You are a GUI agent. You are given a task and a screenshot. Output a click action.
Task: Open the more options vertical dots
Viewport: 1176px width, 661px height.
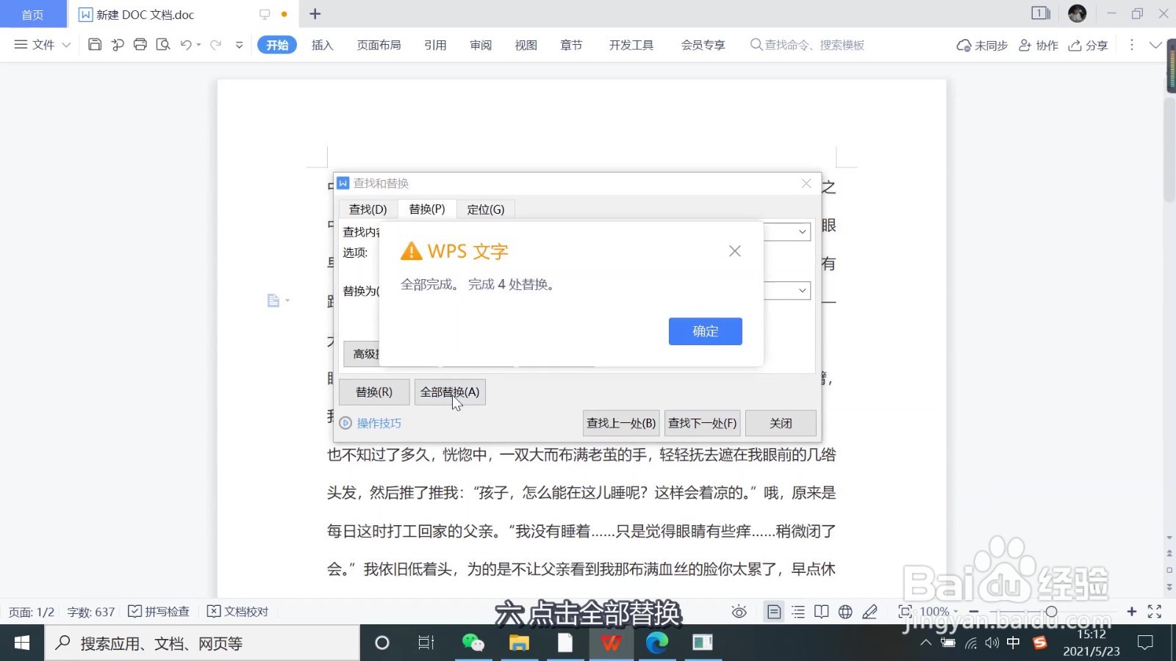1131,45
